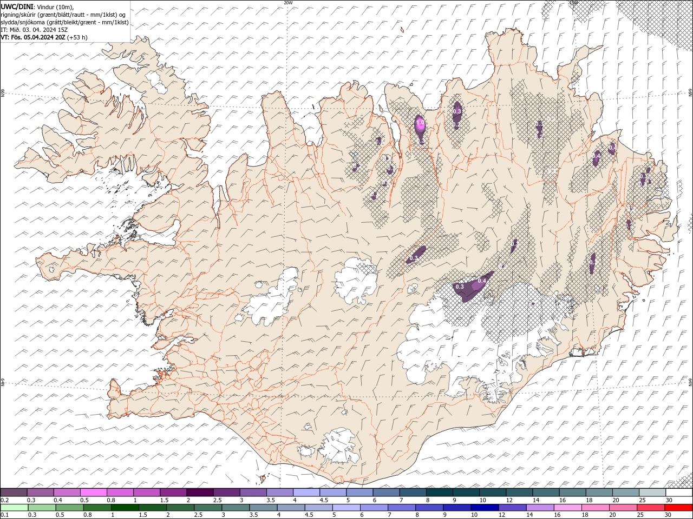The image size is (693, 519).
Task: Click the 1.0 precipitation value on the map
Action: tap(420, 123)
